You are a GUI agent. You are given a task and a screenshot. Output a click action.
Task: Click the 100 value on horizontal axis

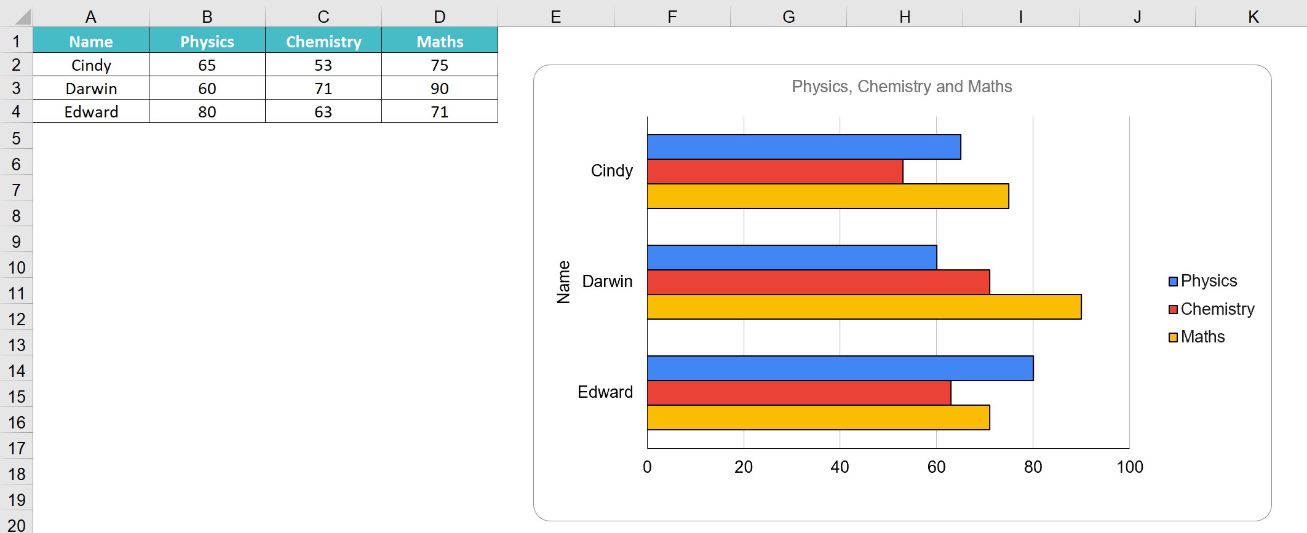(1130, 467)
